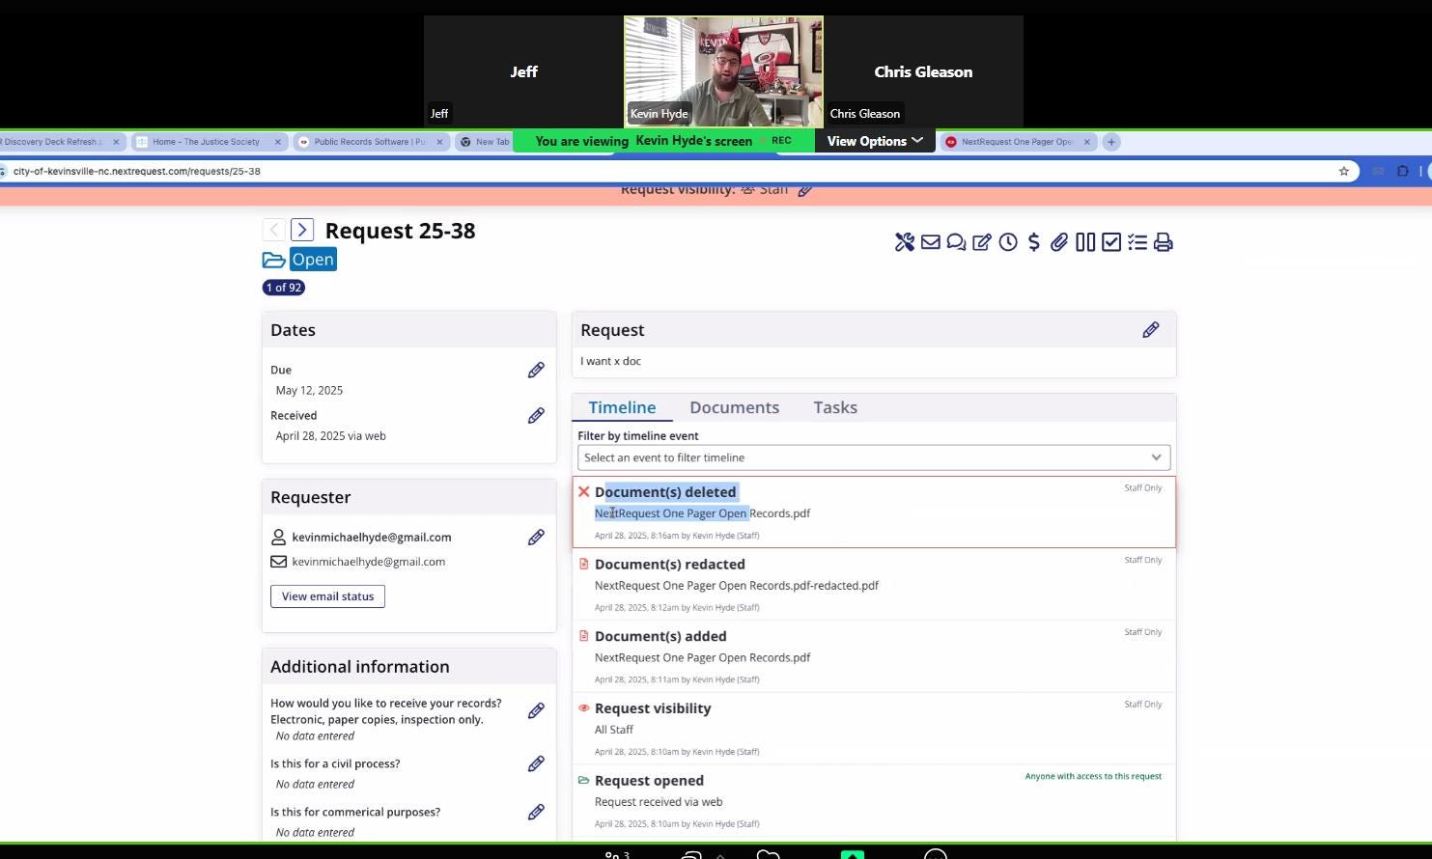Edit requester details with pencil icon
The height and width of the screenshot is (859, 1432).
coord(536,538)
